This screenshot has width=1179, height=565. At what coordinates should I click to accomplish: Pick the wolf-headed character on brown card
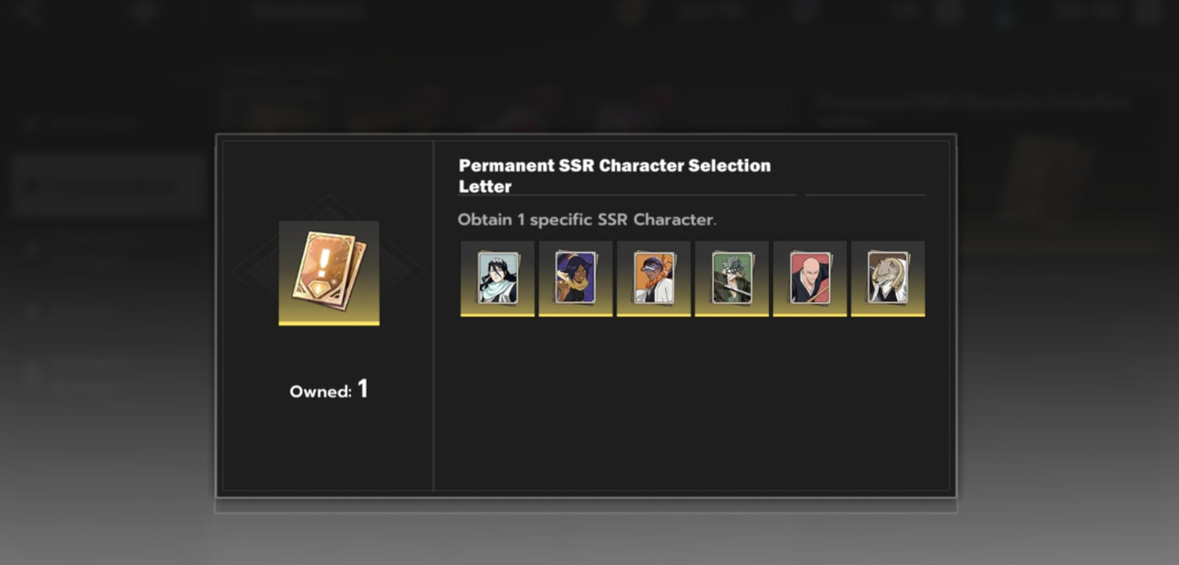click(888, 278)
